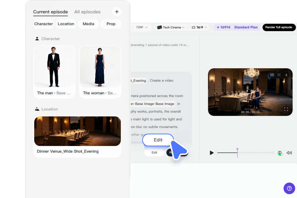Play the video preview

[211, 153]
